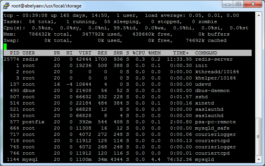Click the PID column header
This screenshot has width=265, height=166.
tap(15, 53)
